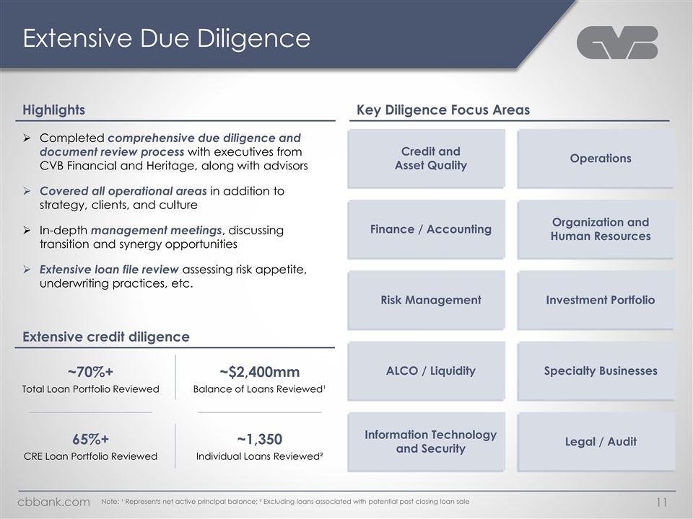Select the Extensive credit diligence heading
Image resolution: width=693 pixels, height=519 pixels.
tap(106, 337)
